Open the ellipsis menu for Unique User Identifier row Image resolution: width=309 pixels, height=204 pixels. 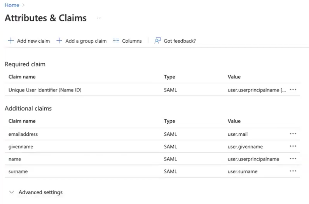pyautogui.click(x=293, y=90)
